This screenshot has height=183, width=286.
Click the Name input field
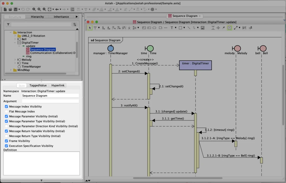tap(50, 96)
